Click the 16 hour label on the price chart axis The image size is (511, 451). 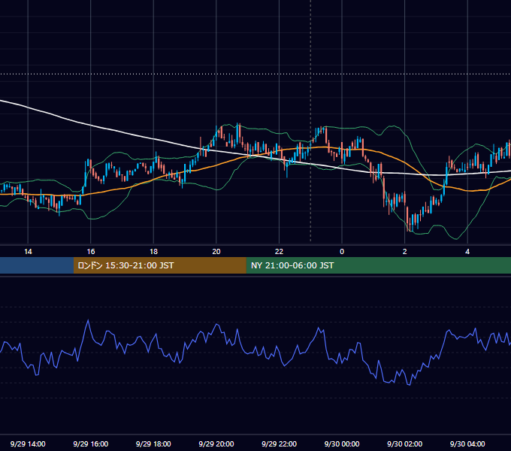[x=91, y=252]
